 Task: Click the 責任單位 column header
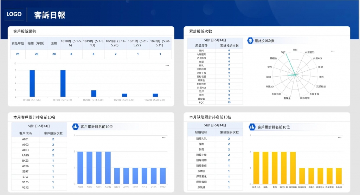18,43
